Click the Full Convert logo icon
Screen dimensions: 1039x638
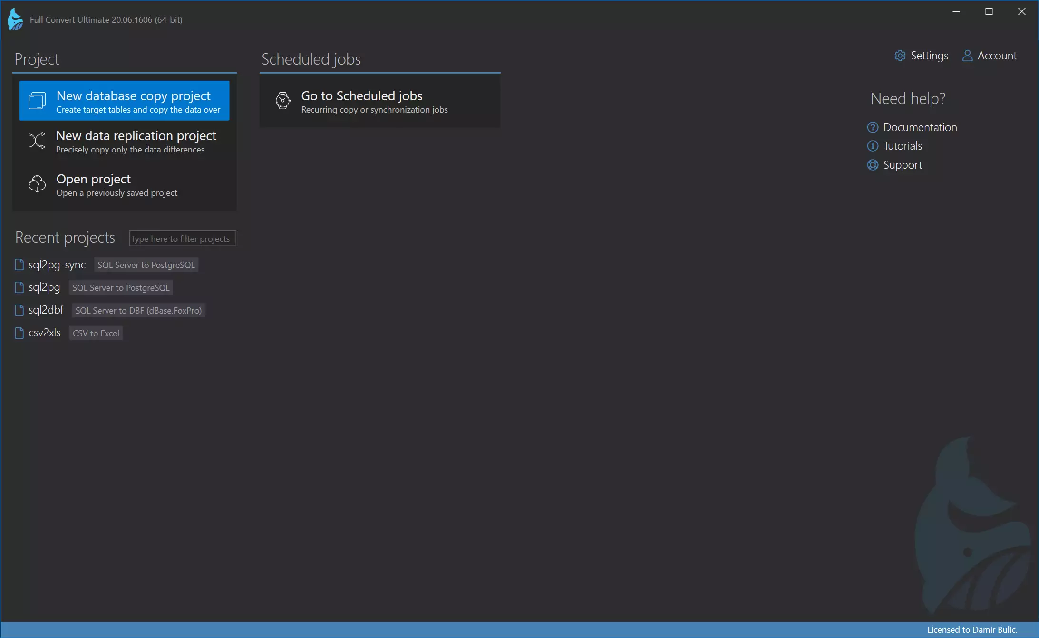tap(14, 19)
